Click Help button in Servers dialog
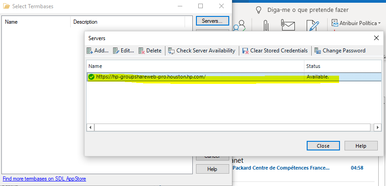The height and width of the screenshot is (186, 386). click(361, 146)
